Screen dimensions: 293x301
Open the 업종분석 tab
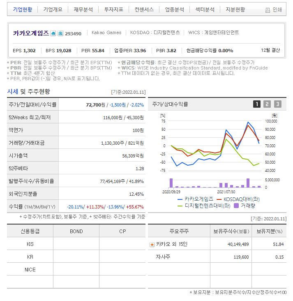175,9
